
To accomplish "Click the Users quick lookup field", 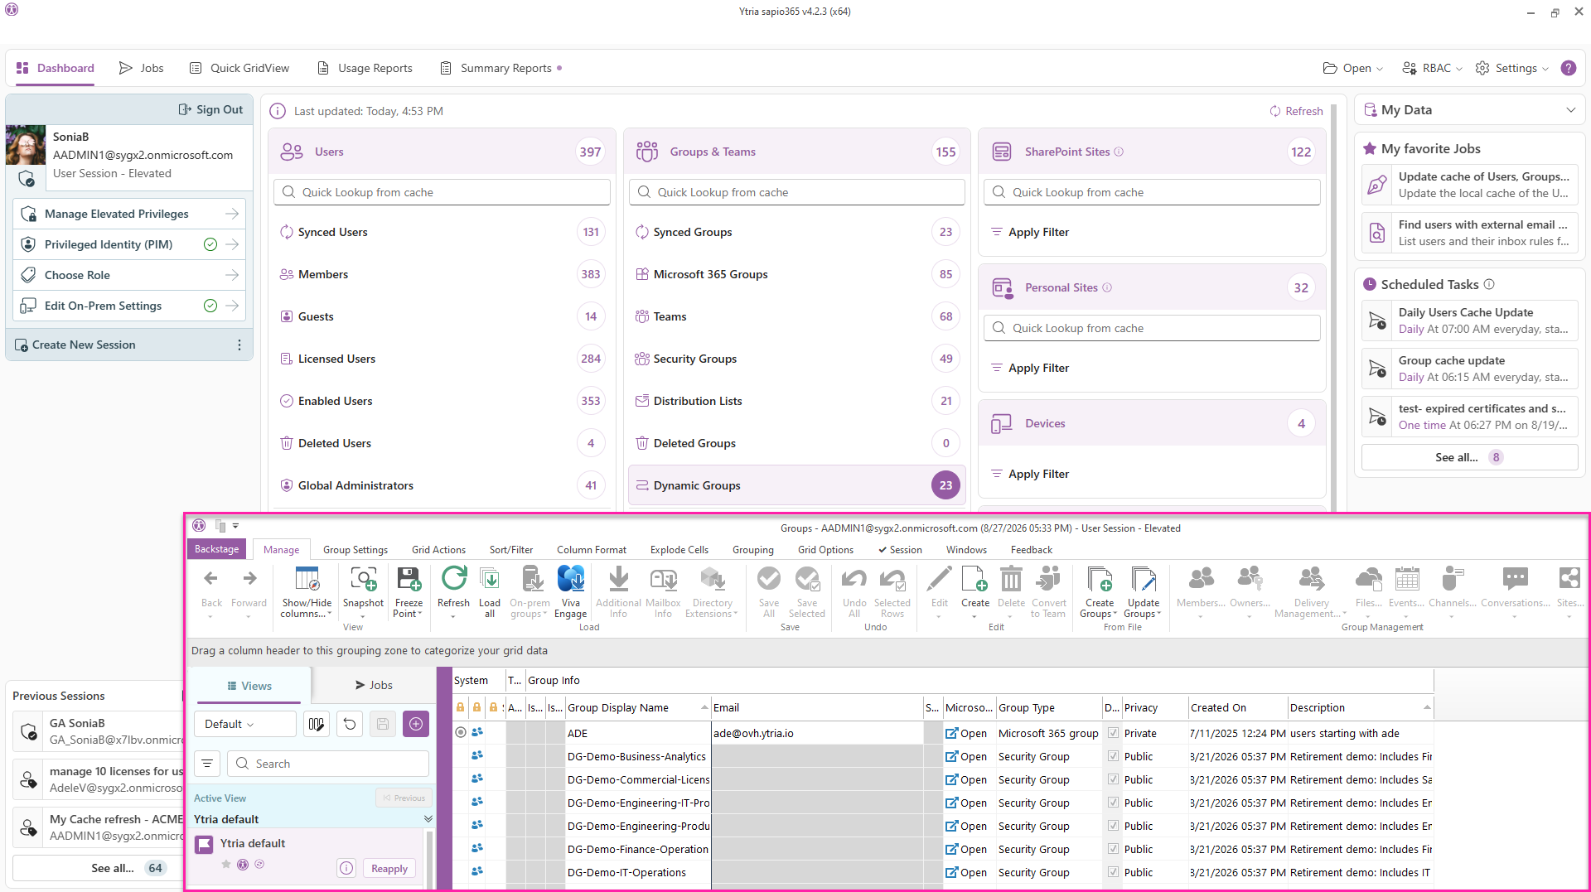I will point(442,192).
